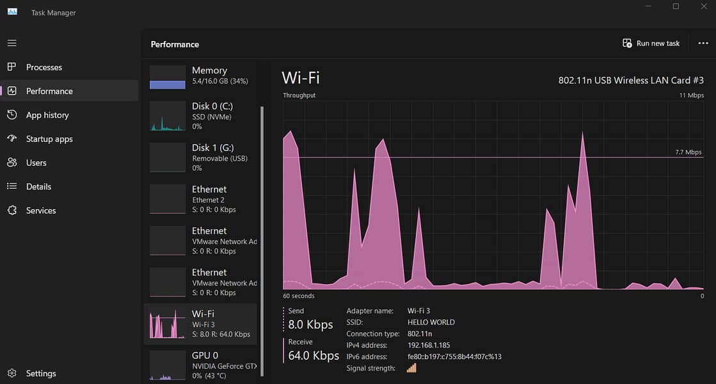Switch to Startup apps page
Screen dimensions: 716x384
pos(49,139)
